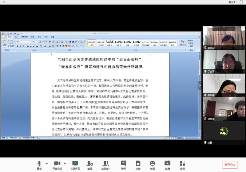The height and width of the screenshot is (172, 246).
Task: Expand microphone options arrow next to mute
Action: point(47,163)
